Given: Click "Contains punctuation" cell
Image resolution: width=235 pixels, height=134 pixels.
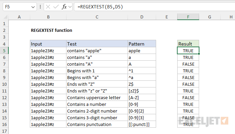Looking at the screenshot, I should (97, 124).
